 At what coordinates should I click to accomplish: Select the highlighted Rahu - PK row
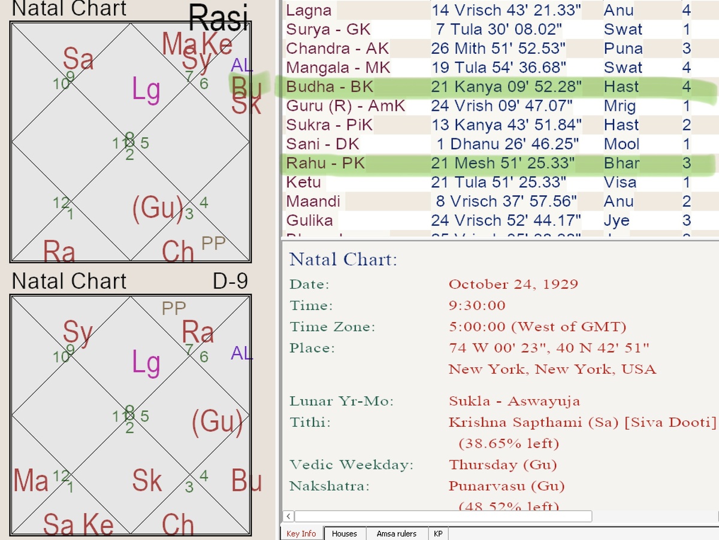pyautogui.click(x=500, y=163)
